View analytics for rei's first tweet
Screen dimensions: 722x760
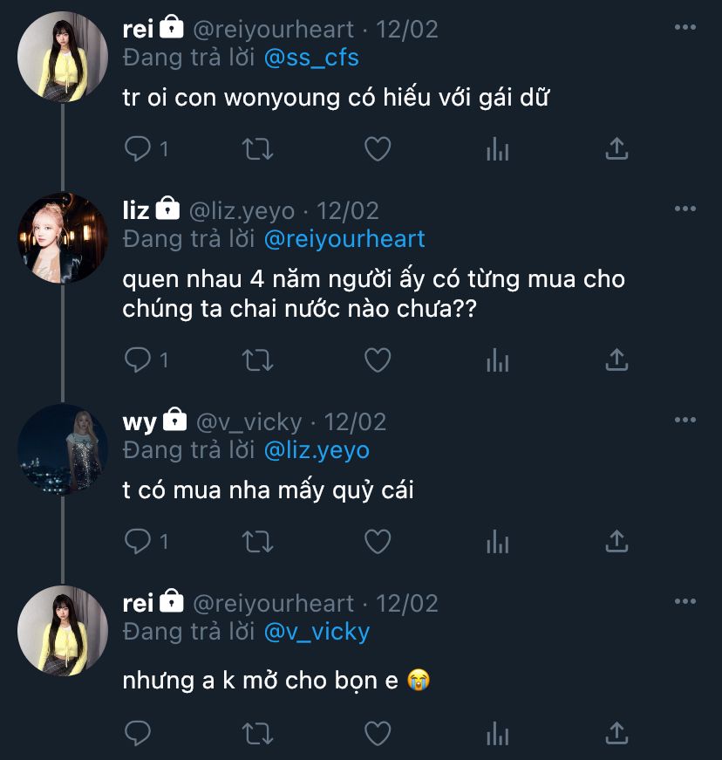click(497, 149)
